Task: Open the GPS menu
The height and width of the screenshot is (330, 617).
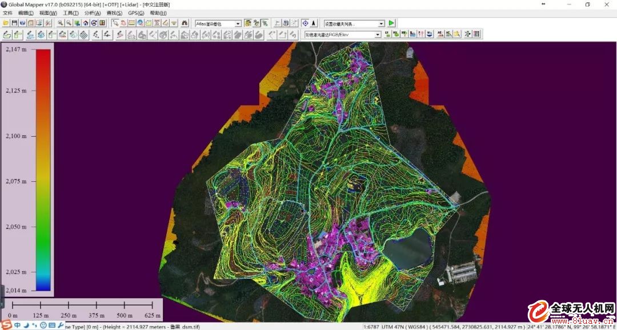Action: pos(136,13)
